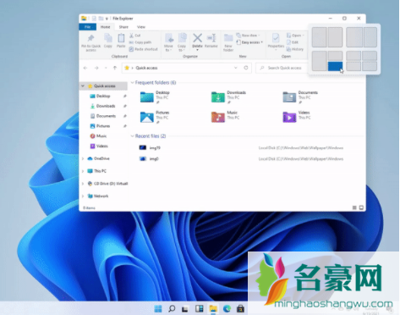Open Microsoft Store from the taskbar
The height and width of the screenshot is (315, 400).
click(x=240, y=308)
